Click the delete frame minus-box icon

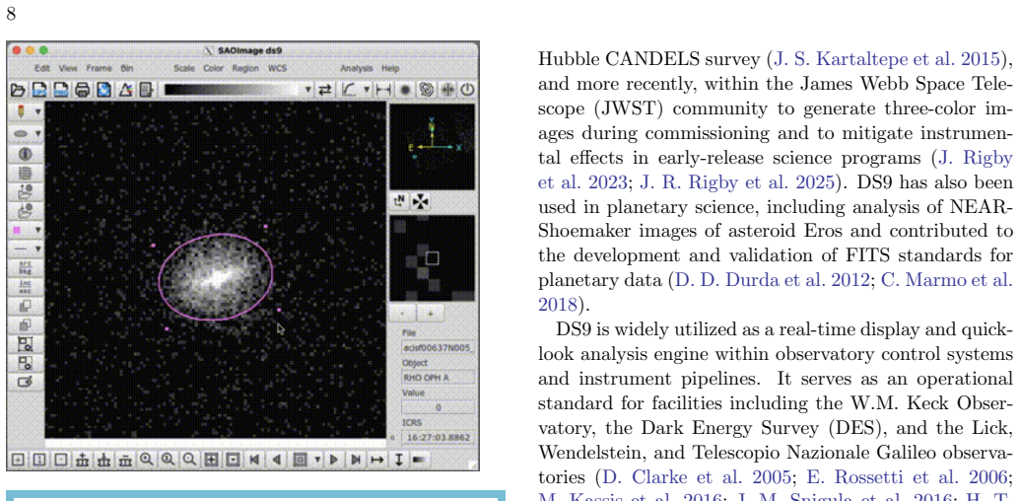click(60, 460)
